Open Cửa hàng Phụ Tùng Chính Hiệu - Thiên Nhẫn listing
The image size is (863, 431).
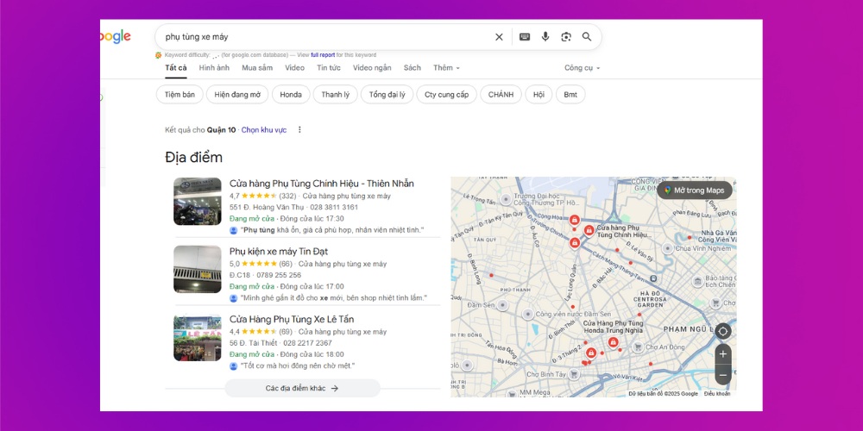click(x=321, y=184)
